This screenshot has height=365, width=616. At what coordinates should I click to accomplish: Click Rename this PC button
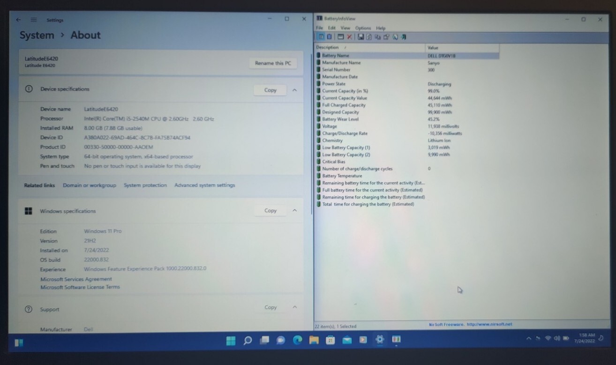(273, 63)
